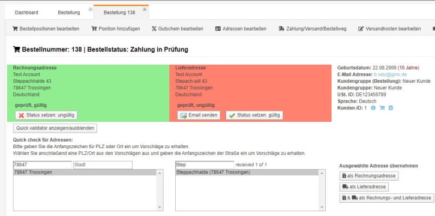Click up arrow of PLZ list scrollbar
435x216 pixels.
click(160, 173)
